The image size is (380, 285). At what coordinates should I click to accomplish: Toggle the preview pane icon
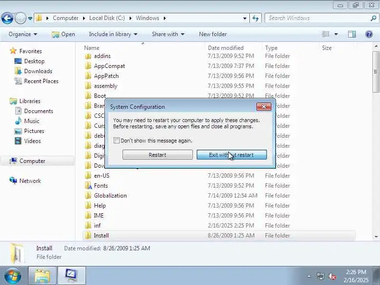click(x=352, y=34)
